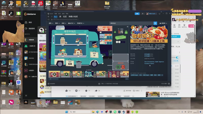
Task: Open the 记笔记 notes button
Action: pos(136,91)
